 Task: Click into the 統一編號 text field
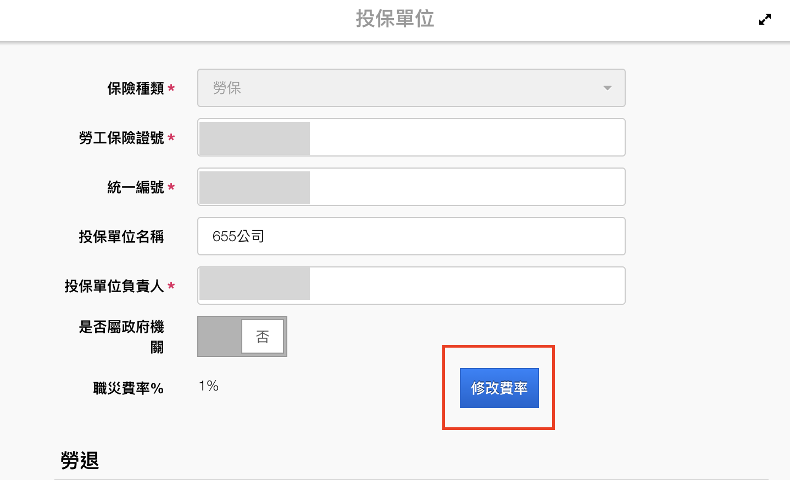[x=466, y=187]
